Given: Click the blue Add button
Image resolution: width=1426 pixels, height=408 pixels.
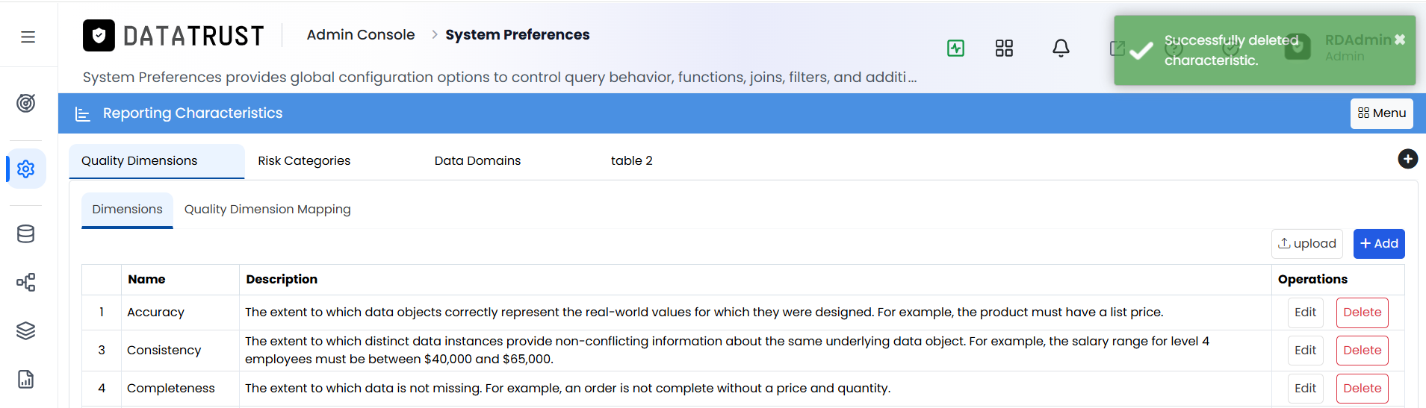Looking at the screenshot, I should (1379, 244).
